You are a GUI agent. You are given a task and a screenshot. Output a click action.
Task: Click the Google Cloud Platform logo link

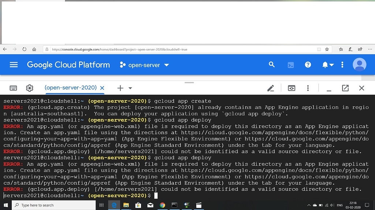[68, 65]
